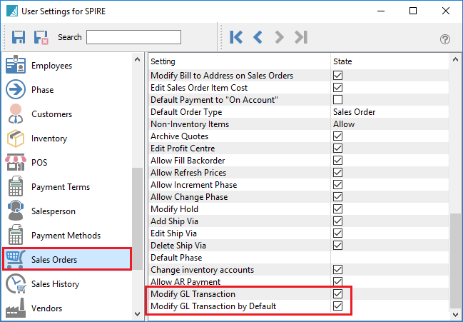
Task: Go to previous record arrow
Action: tap(258, 37)
